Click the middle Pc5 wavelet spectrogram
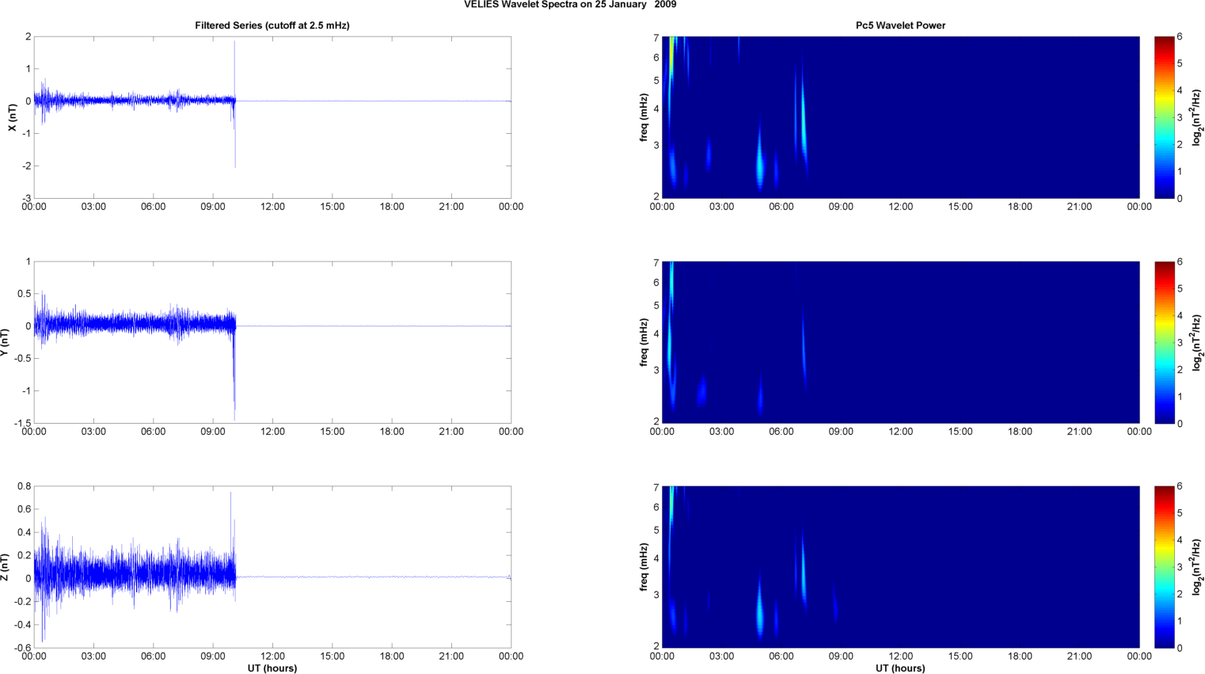The image size is (1205, 674). coord(900,342)
